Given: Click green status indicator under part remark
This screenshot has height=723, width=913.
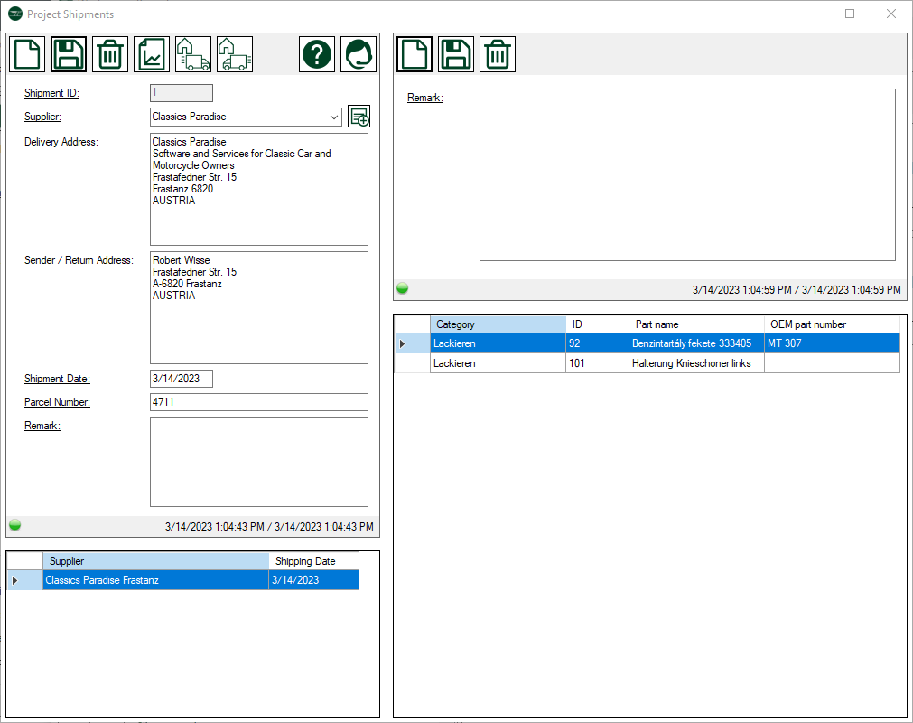Looking at the screenshot, I should (403, 288).
